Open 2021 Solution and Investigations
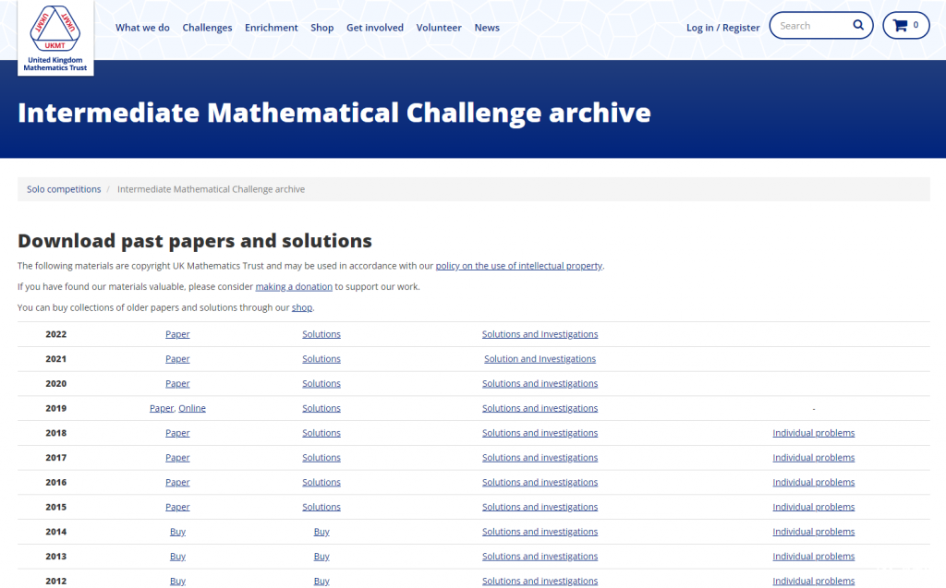 click(x=540, y=359)
